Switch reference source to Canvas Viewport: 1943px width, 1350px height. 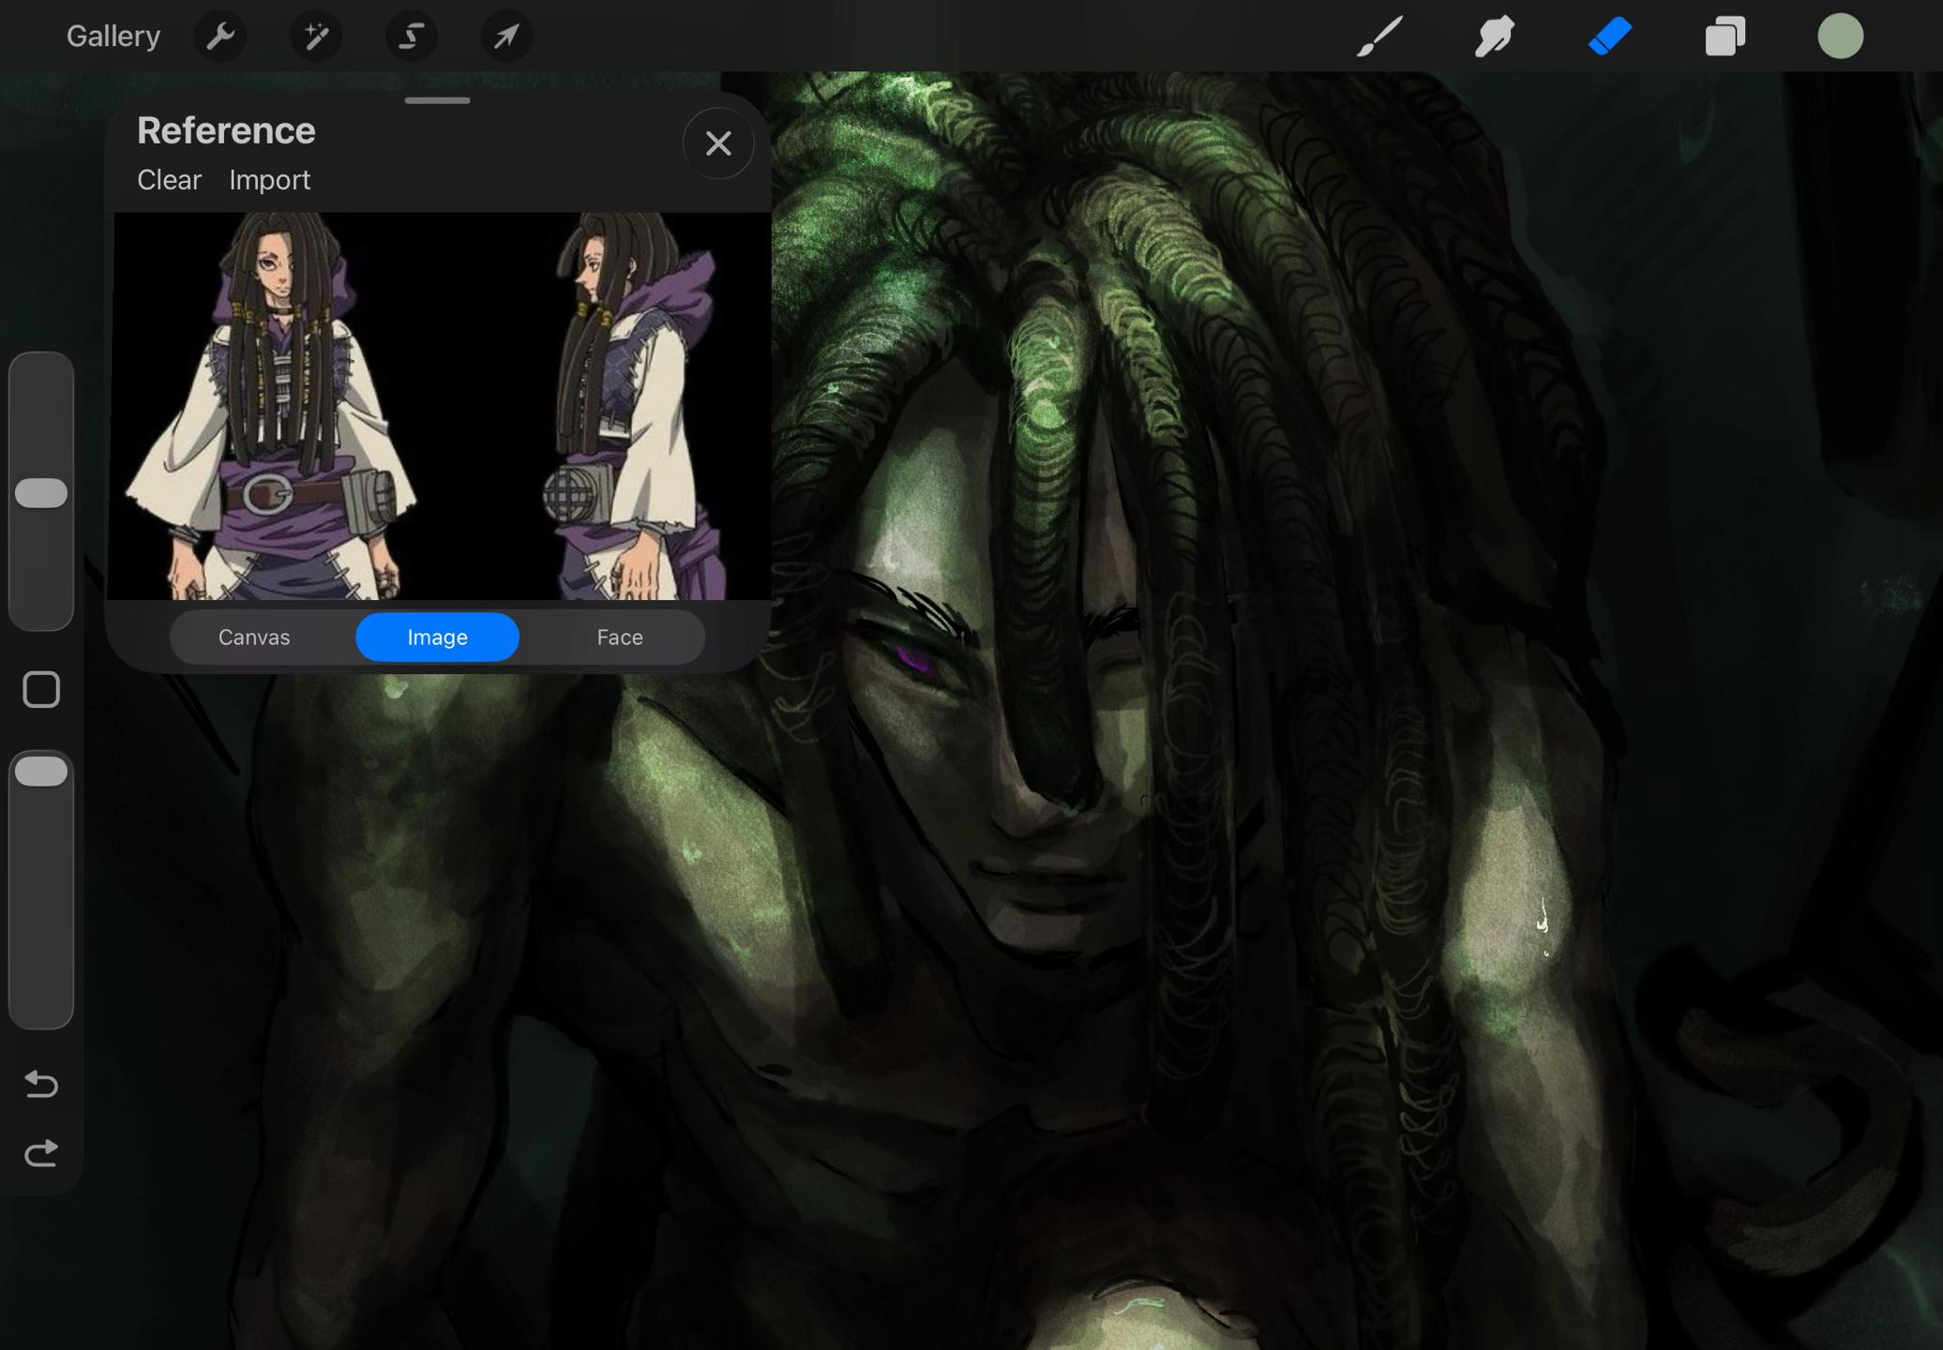(254, 637)
